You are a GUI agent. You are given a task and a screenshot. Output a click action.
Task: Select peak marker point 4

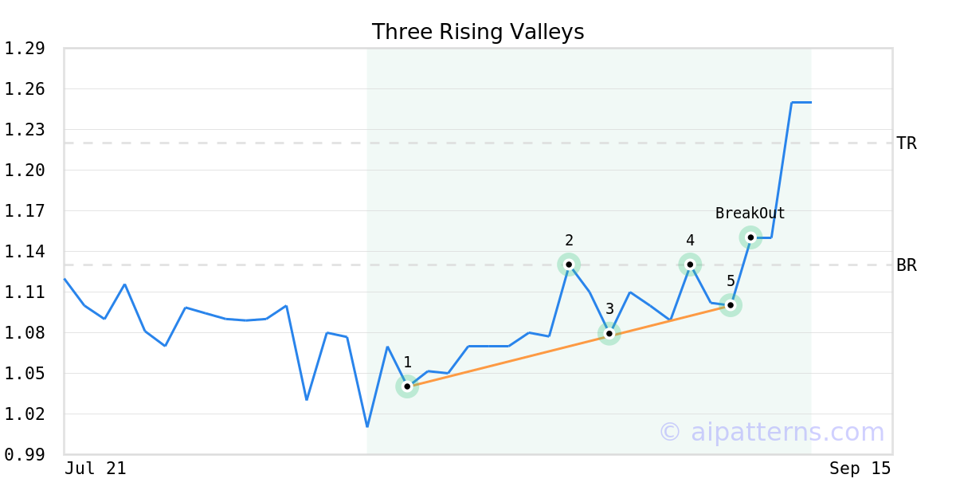pyautogui.click(x=690, y=265)
